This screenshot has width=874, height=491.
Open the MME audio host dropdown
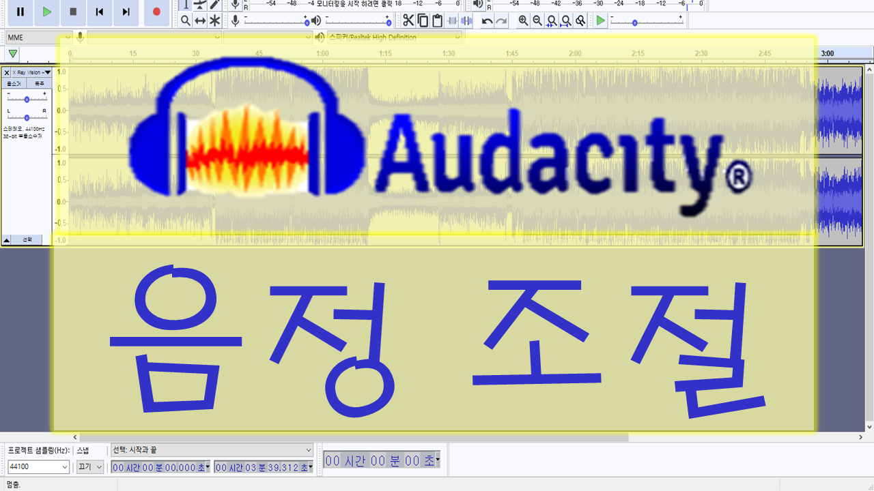pos(39,38)
